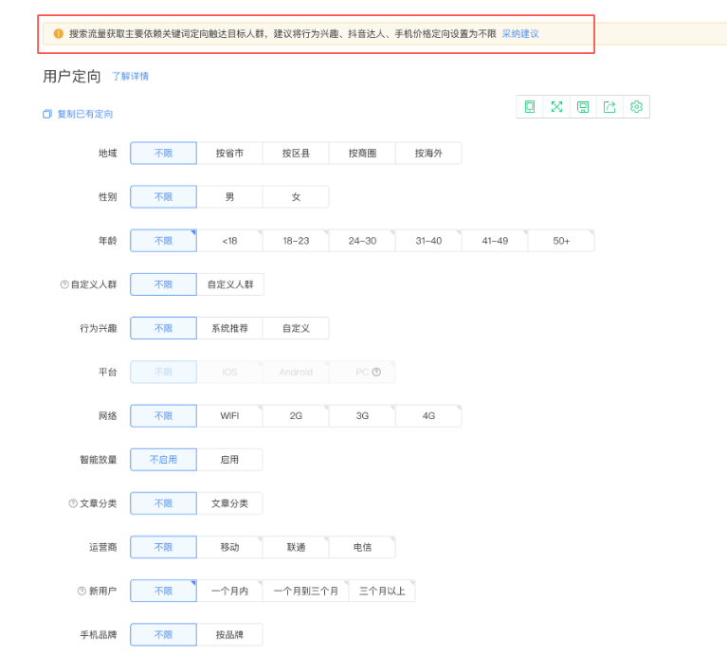This screenshot has height=656, width=727.
Task: Click 复制已有定向 link
Action: [x=85, y=114]
